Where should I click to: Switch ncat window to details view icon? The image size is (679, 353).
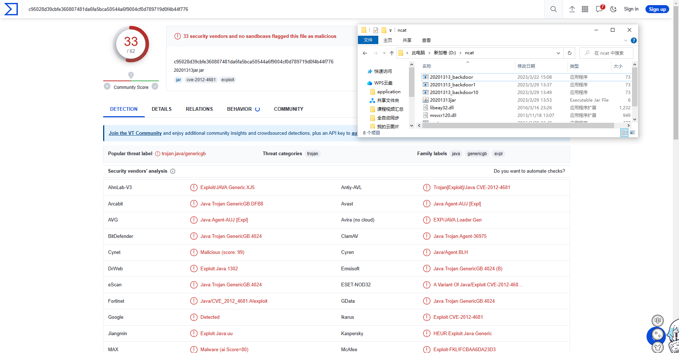pos(624,133)
